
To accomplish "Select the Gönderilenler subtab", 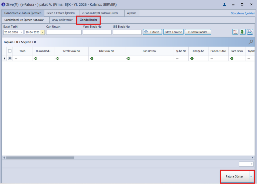I will pos(88,20).
